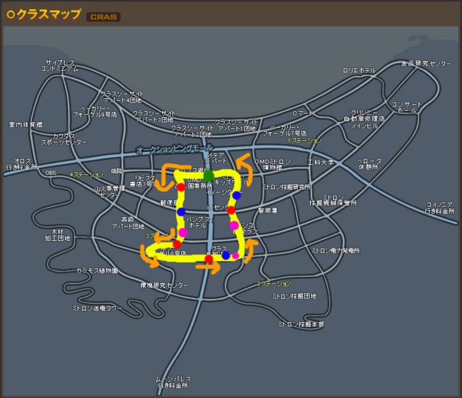Click 木材加工団地 label
The width and height of the screenshot is (462, 398).
tap(58, 234)
